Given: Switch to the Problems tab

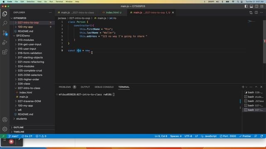Looking at the screenshot, I should [65, 87].
